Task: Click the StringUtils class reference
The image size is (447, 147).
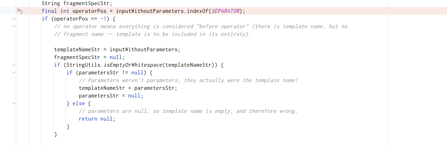Action: point(83,65)
